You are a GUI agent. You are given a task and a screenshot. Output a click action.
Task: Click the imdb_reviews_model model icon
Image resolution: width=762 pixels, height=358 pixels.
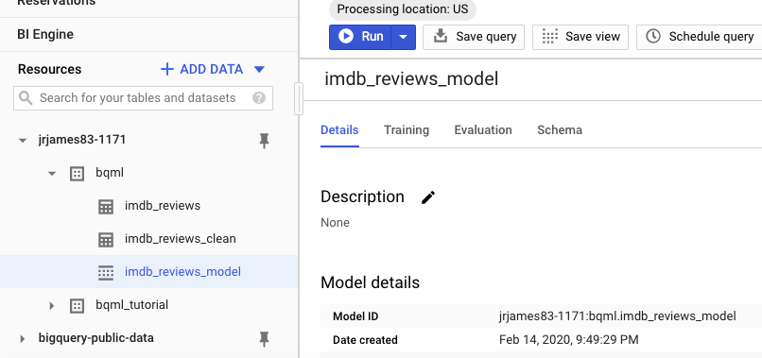click(x=106, y=272)
